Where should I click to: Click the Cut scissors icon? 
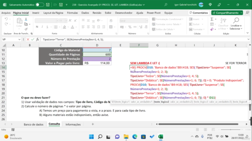pyautogui.click(x=26, y=19)
